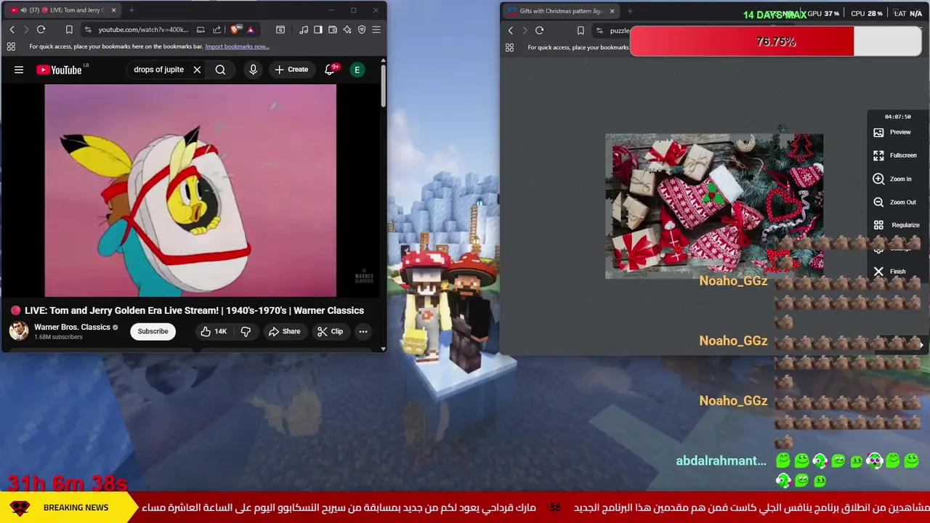This screenshot has width=930, height=523.
Task: Open the Brave playlist music note icon
Action: (x=303, y=30)
